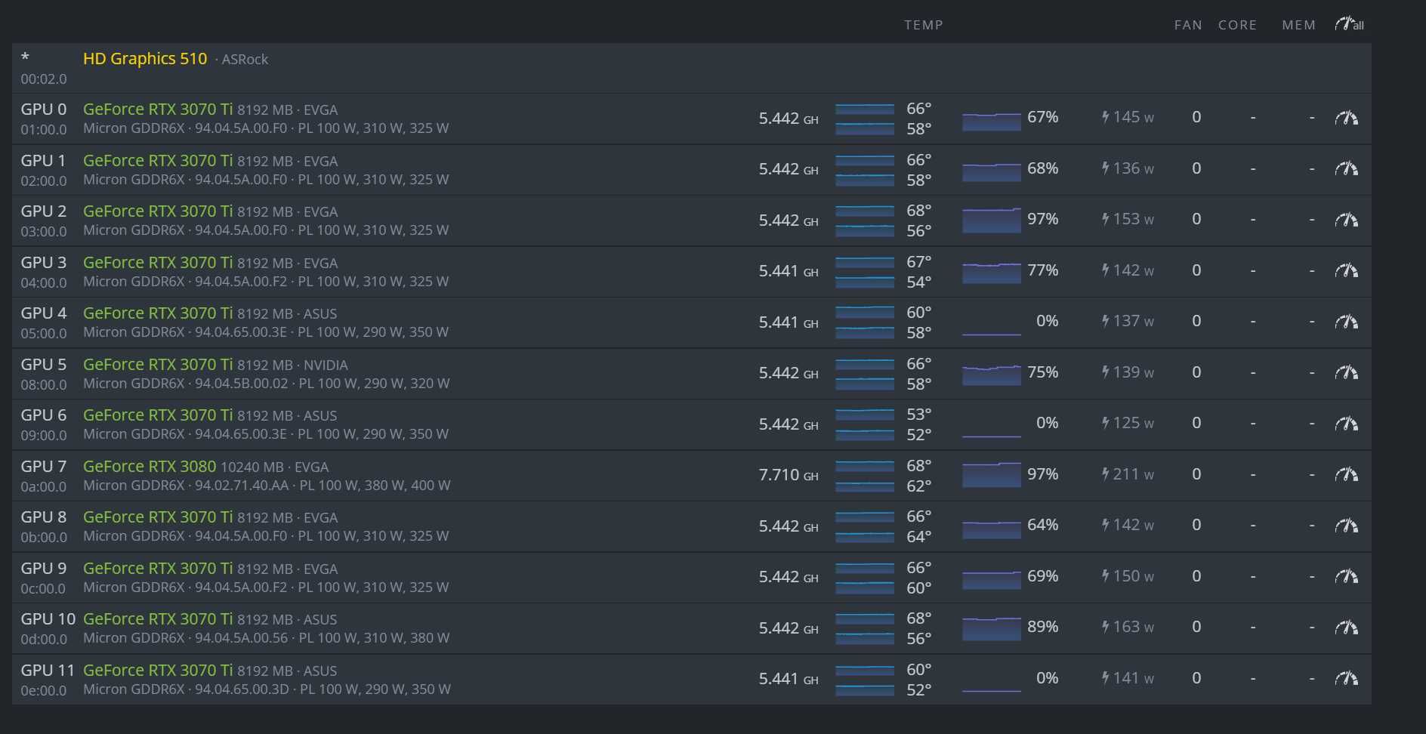Click the power bolt icon showing 153 w
The image size is (1426, 734).
pos(1105,219)
